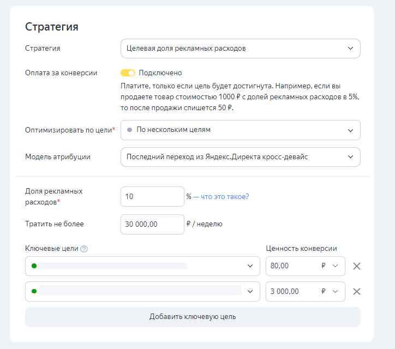Viewport: 395px width, 349px height.
Task: Click the Тратить не более input field
Action: tap(152, 224)
